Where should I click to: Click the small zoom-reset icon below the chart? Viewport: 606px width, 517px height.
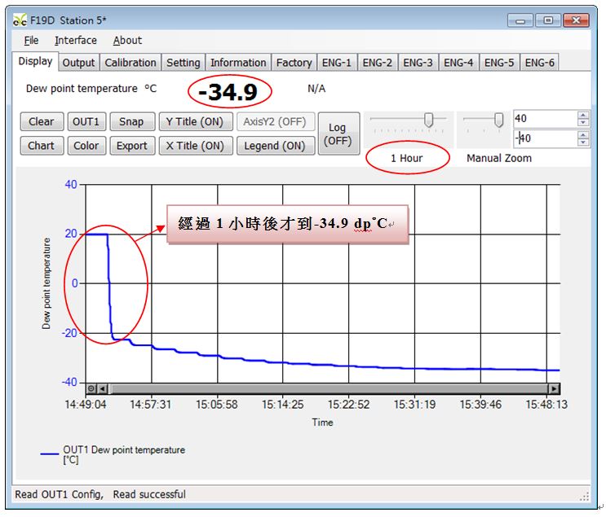pos(91,389)
